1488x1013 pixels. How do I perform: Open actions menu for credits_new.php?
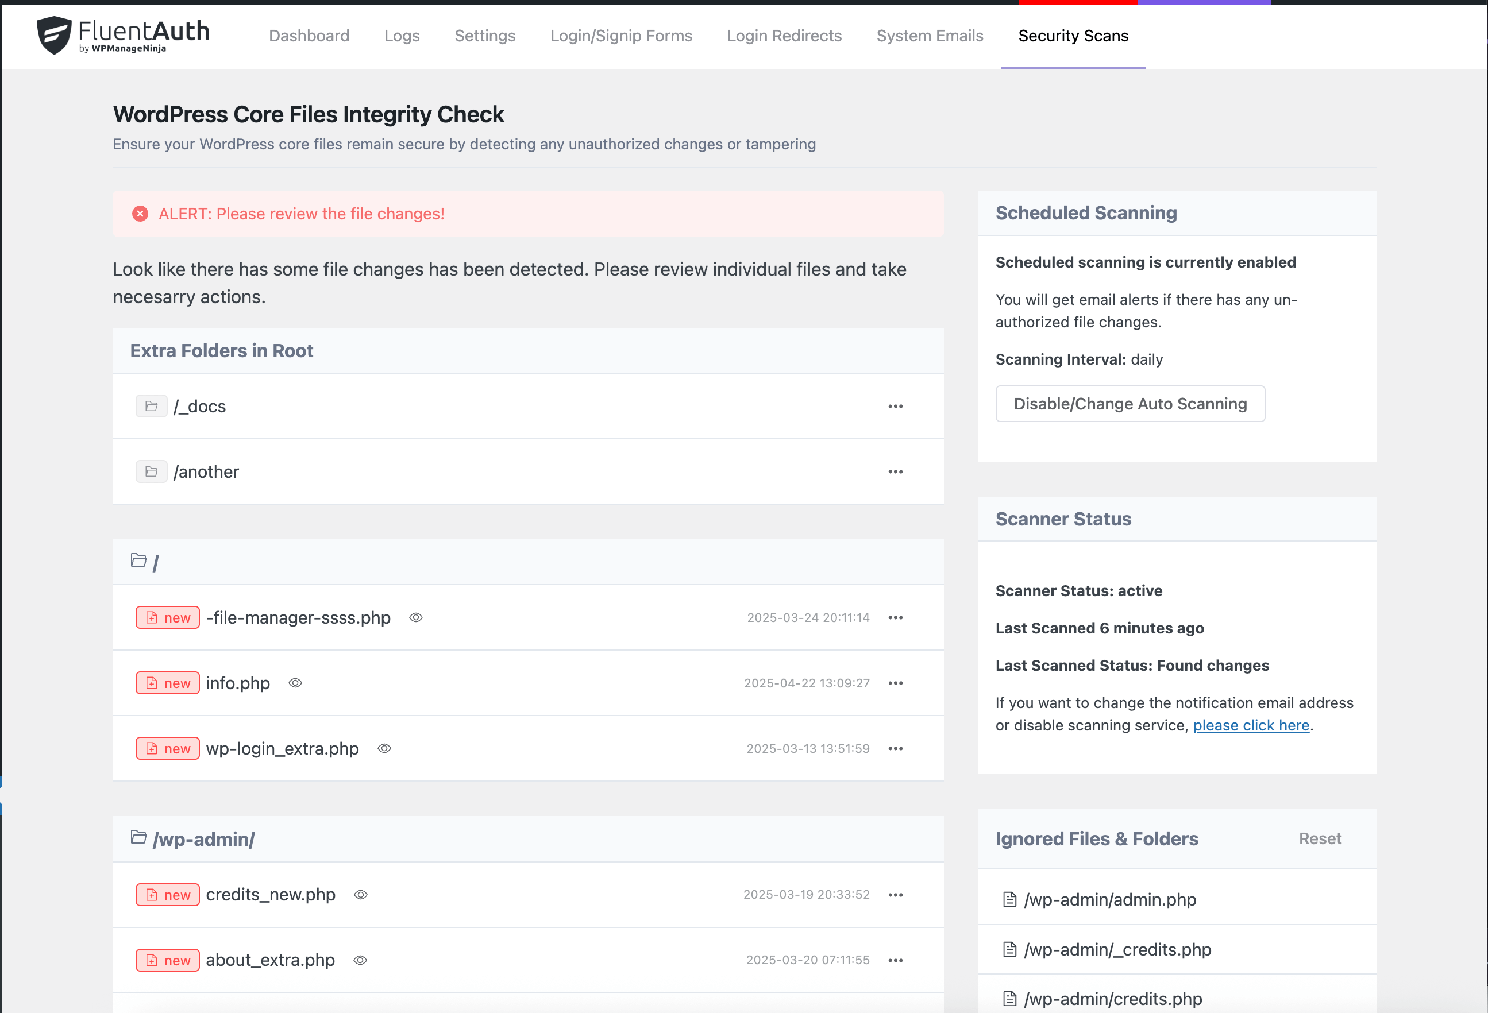(x=896, y=895)
